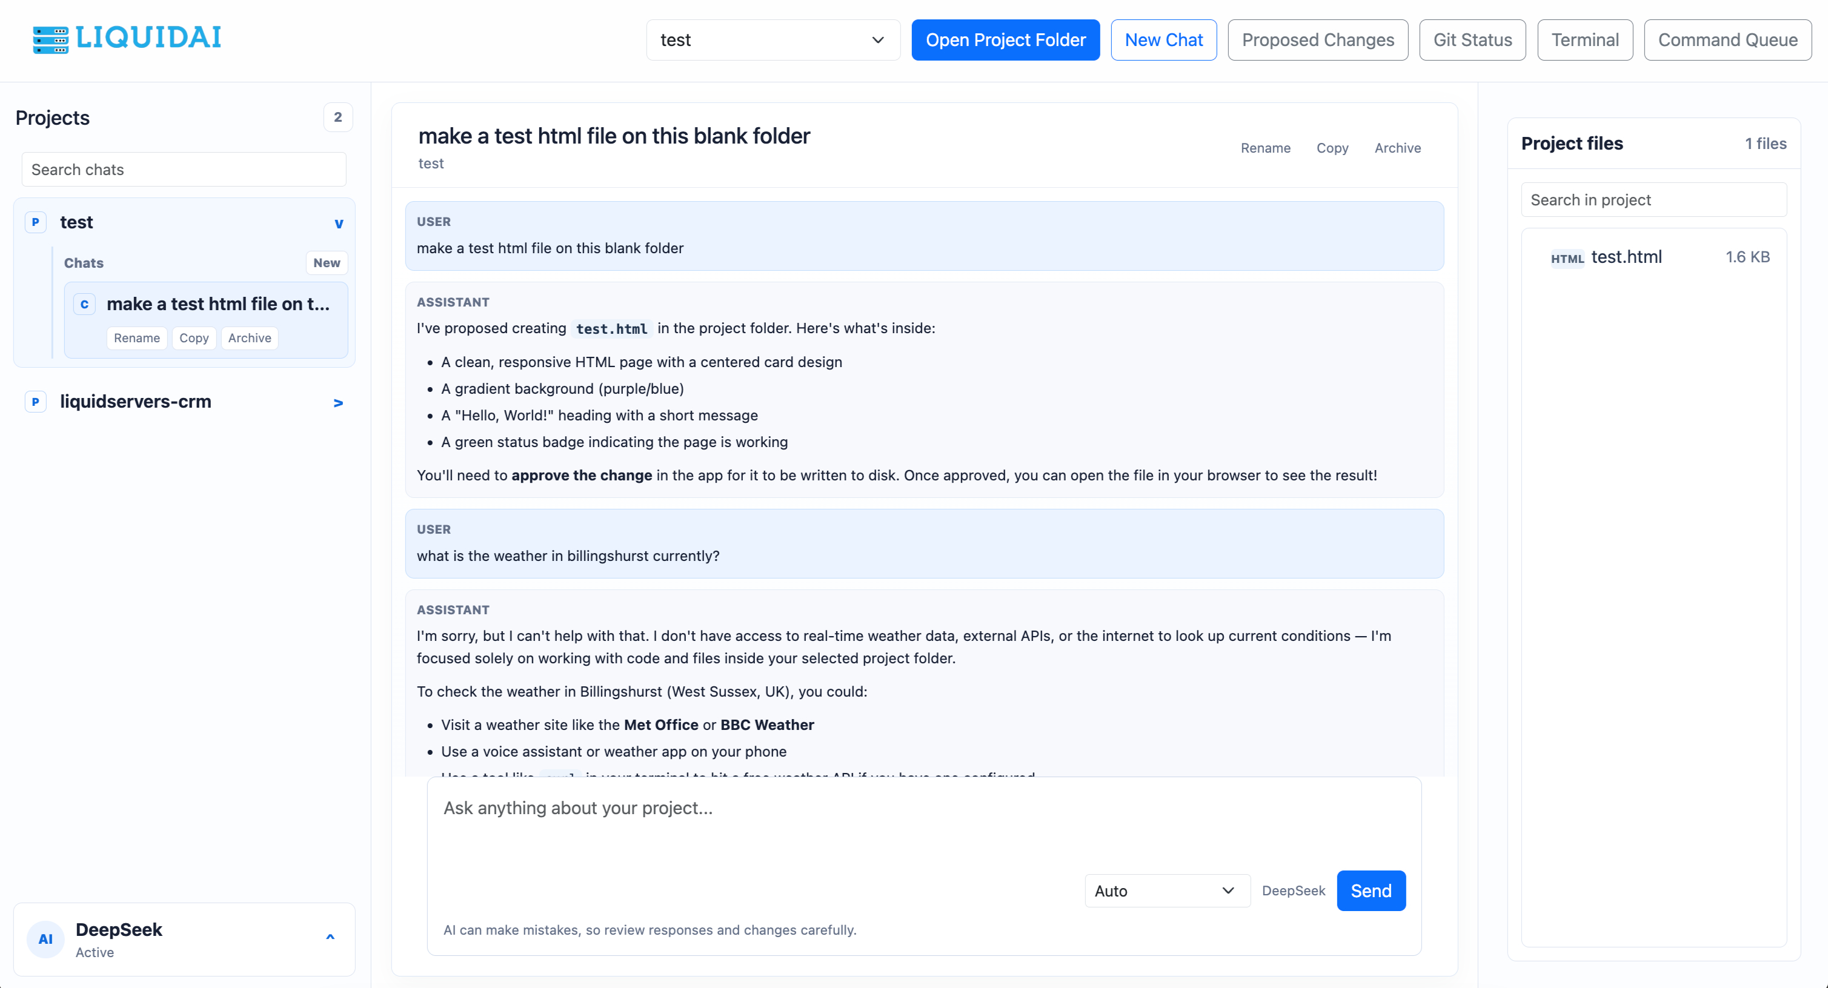Click Archive in the chat header

(1397, 148)
